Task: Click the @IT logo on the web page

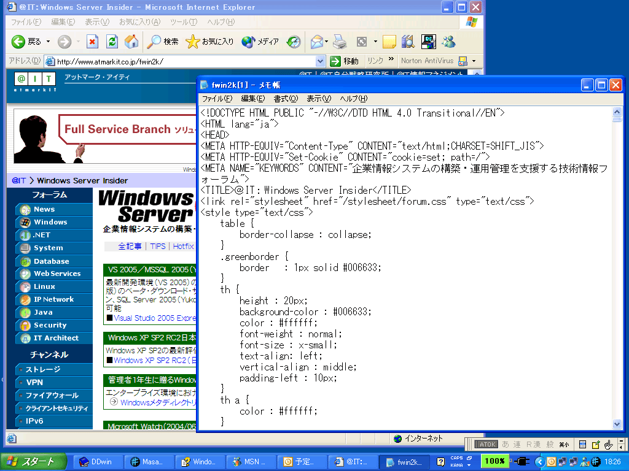Action: click(35, 82)
